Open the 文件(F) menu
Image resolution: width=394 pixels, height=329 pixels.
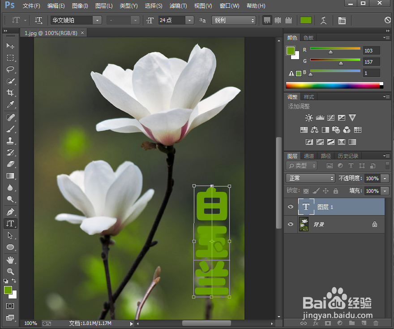point(31,5)
